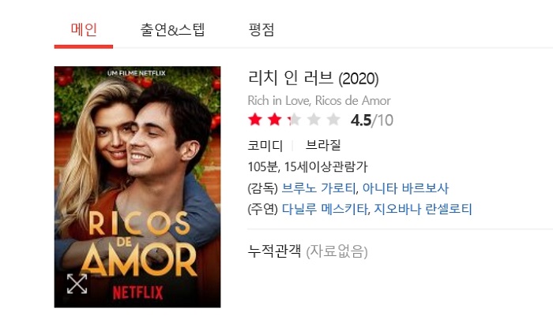Screen dimensions: 553x327
Task: Click the NETFLIX logo on the poster
Action: 138,292
